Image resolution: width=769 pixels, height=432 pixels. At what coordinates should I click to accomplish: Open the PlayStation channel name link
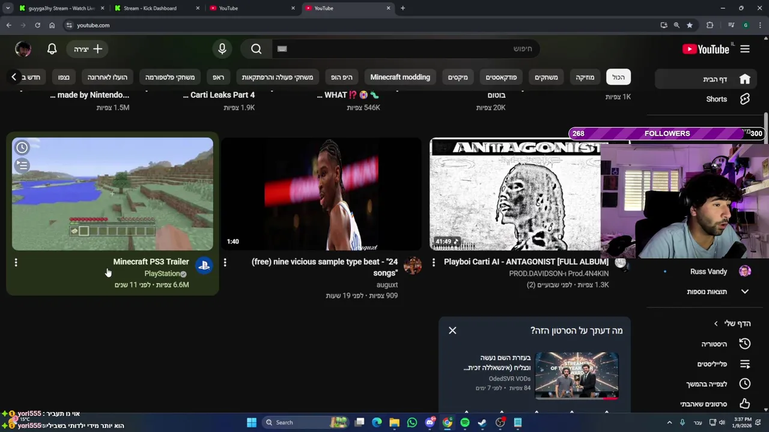coord(162,274)
